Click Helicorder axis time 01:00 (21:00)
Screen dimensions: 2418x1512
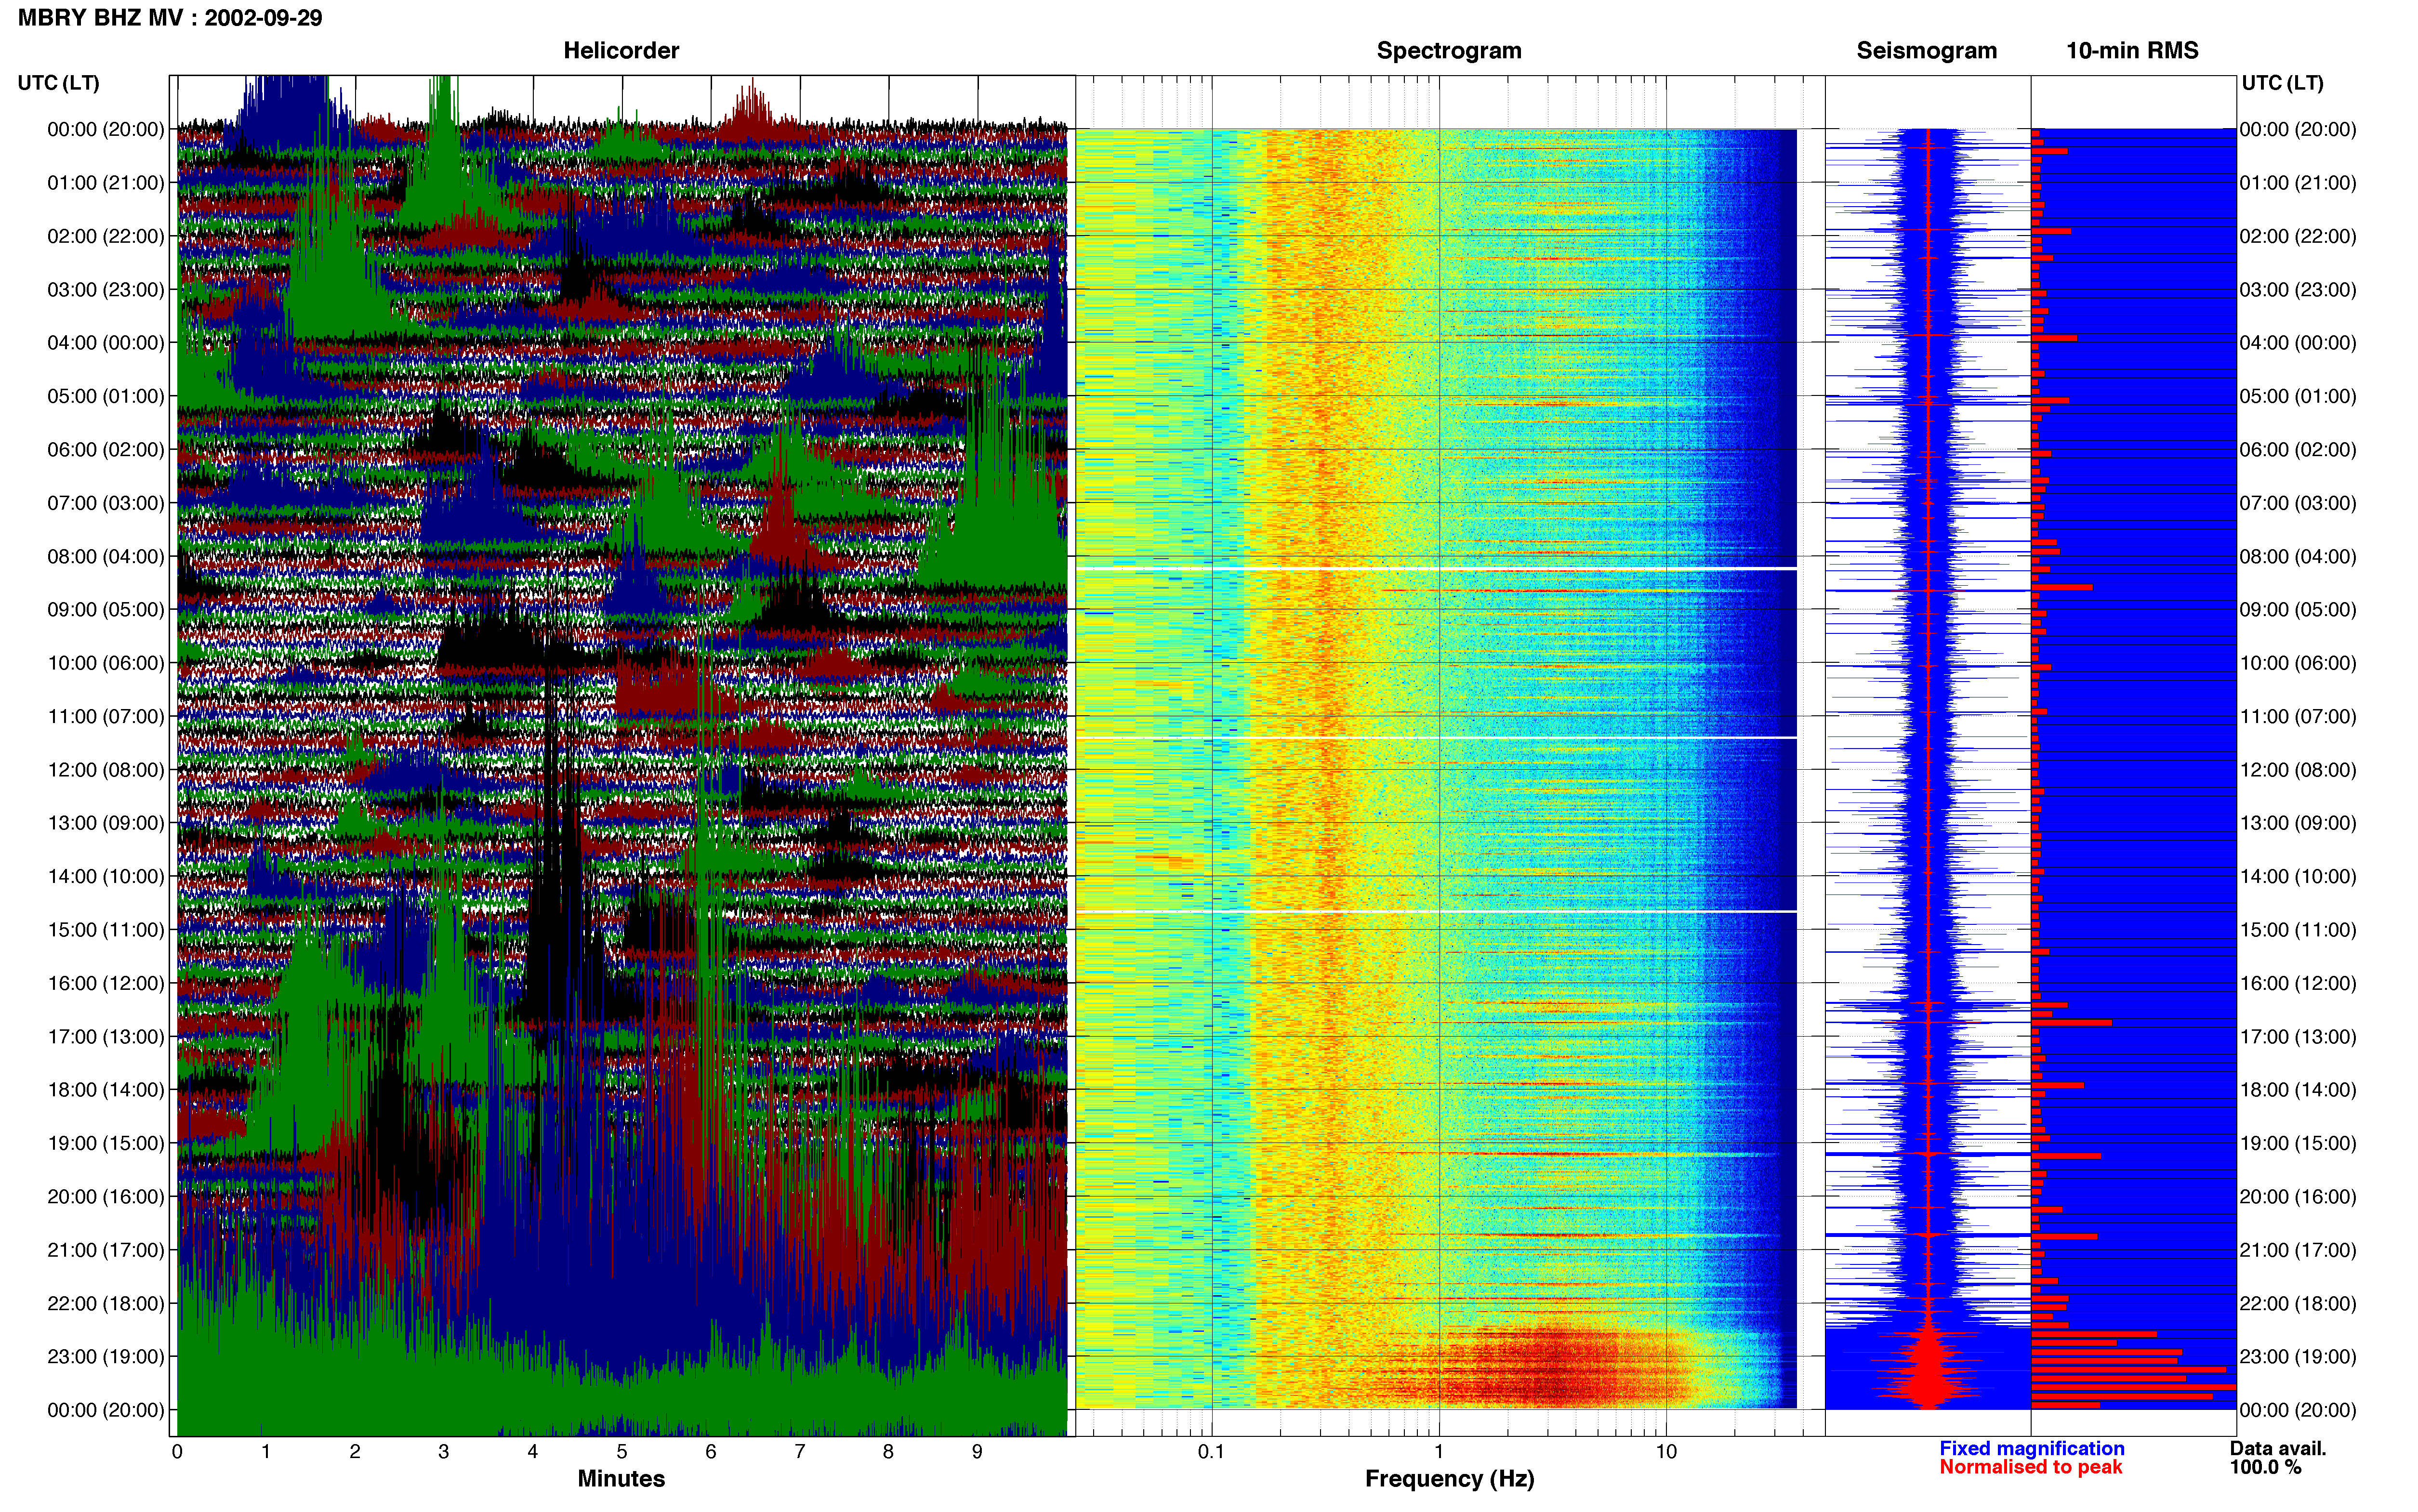(106, 183)
